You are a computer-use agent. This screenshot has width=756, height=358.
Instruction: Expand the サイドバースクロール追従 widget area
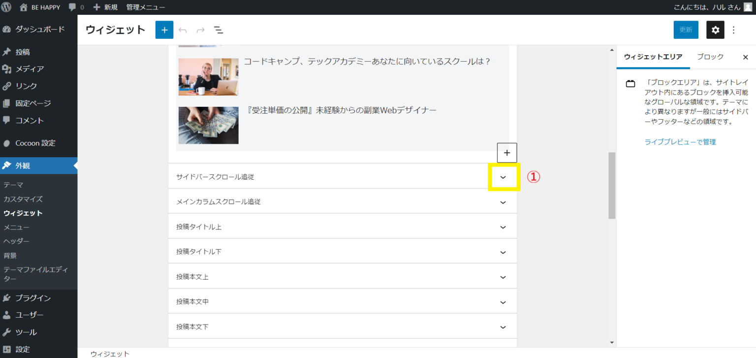pos(503,177)
